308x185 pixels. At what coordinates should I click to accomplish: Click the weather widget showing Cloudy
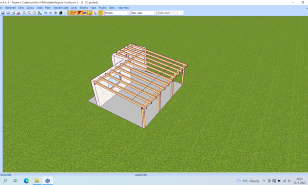tap(248, 181)
